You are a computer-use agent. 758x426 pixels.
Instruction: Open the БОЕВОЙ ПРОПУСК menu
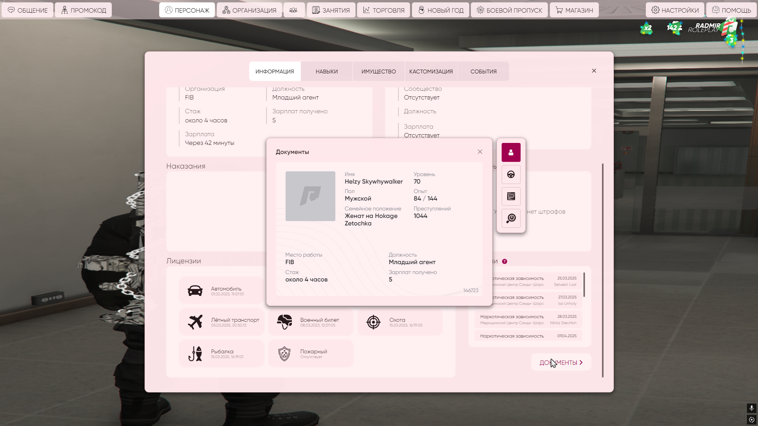(x=509, y=10)
